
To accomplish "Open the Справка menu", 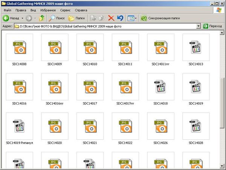I will (81, 10).
